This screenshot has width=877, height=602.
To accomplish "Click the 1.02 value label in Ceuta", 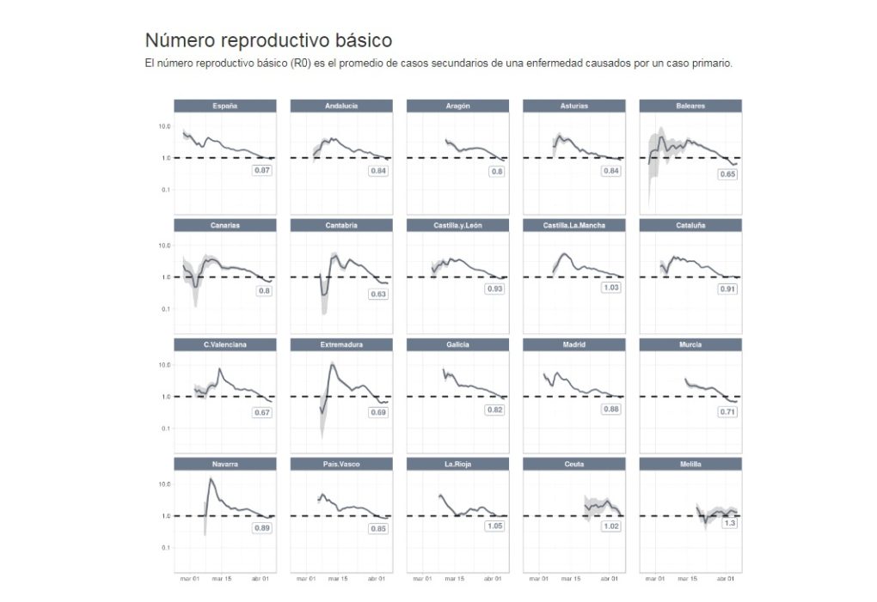I will (611, 526).
